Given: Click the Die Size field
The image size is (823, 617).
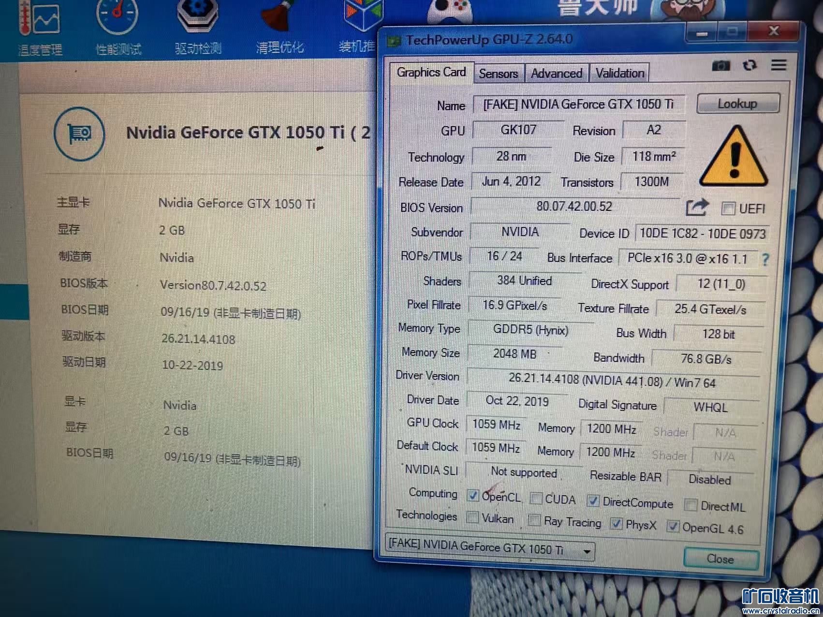Looking at the screenshot, I should [x=653, y=157].
